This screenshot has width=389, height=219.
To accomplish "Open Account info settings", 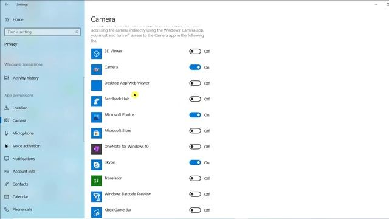I will point(42,172).
